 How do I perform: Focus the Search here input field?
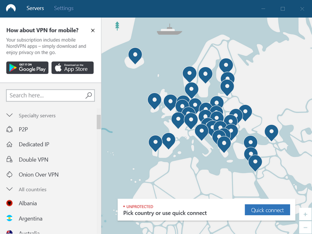pyautogui.click(x=50, y=95)
